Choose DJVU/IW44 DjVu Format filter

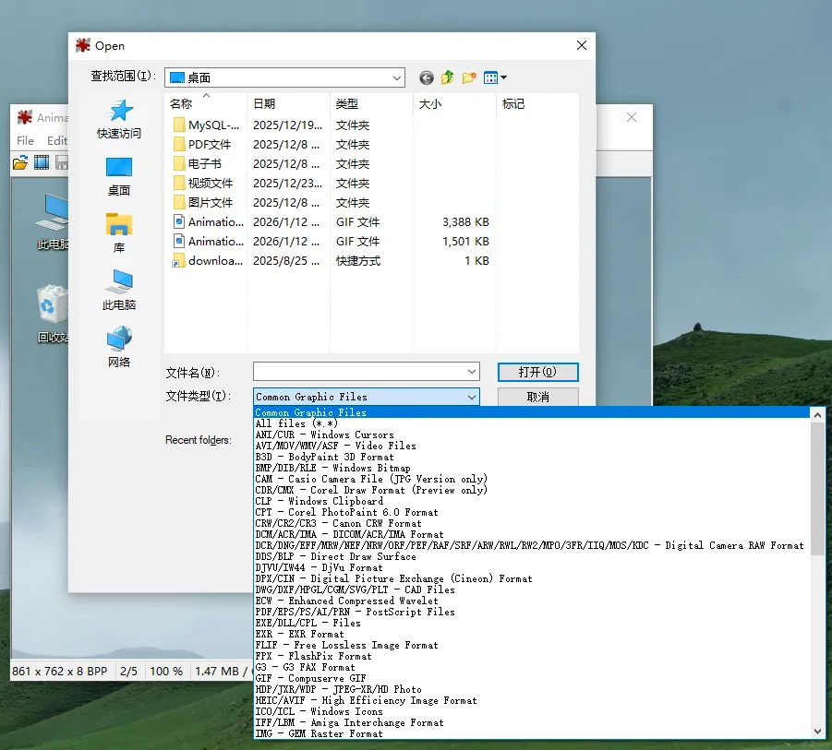click(x=532, y=567)
